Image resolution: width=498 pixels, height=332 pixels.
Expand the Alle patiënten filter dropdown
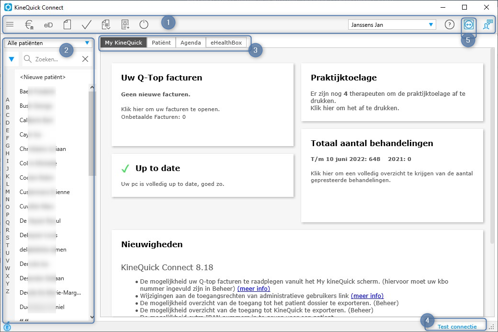point(48,43)
